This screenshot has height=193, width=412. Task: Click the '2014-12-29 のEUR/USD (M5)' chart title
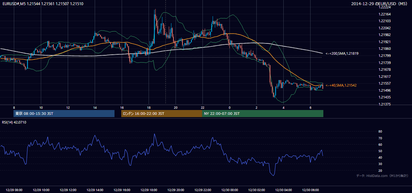pyautogui.click(x=380, y=4)
